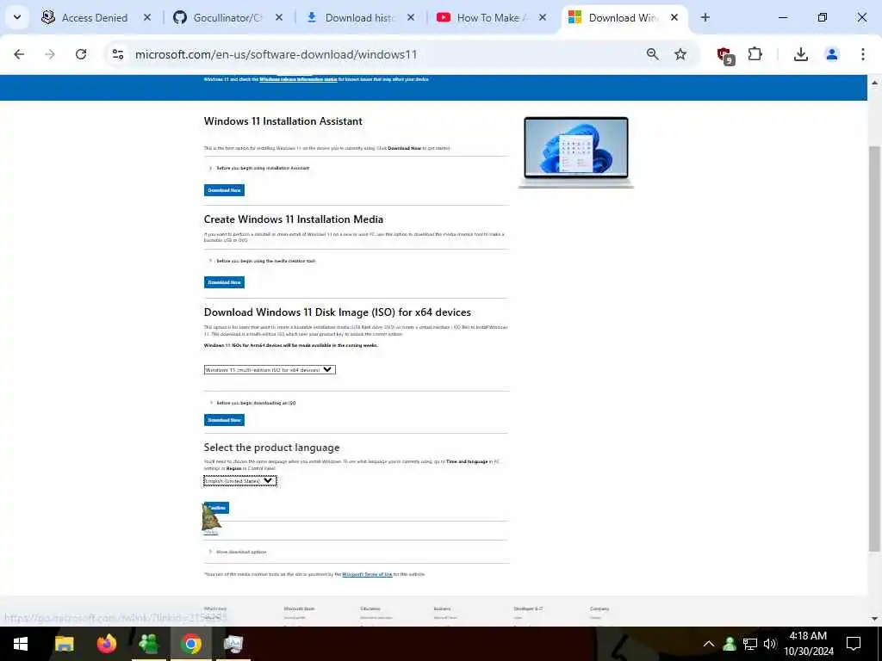Show hidden system tray icons
The width and height of the screenshot is (882, 661).
709,644
